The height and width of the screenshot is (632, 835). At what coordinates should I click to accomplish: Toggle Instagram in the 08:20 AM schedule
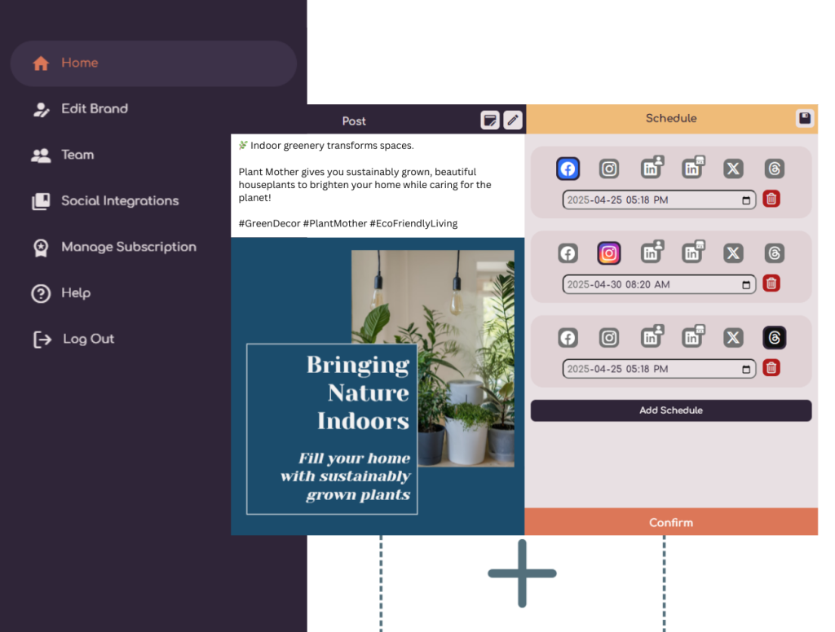click(x=609, y=253)
